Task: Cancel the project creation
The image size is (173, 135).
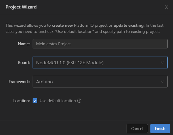Action: [x=137, y=129]
